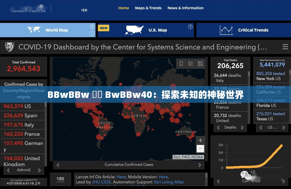Click the AFRICA label on the map
The image size is (291, 189).
138,116
